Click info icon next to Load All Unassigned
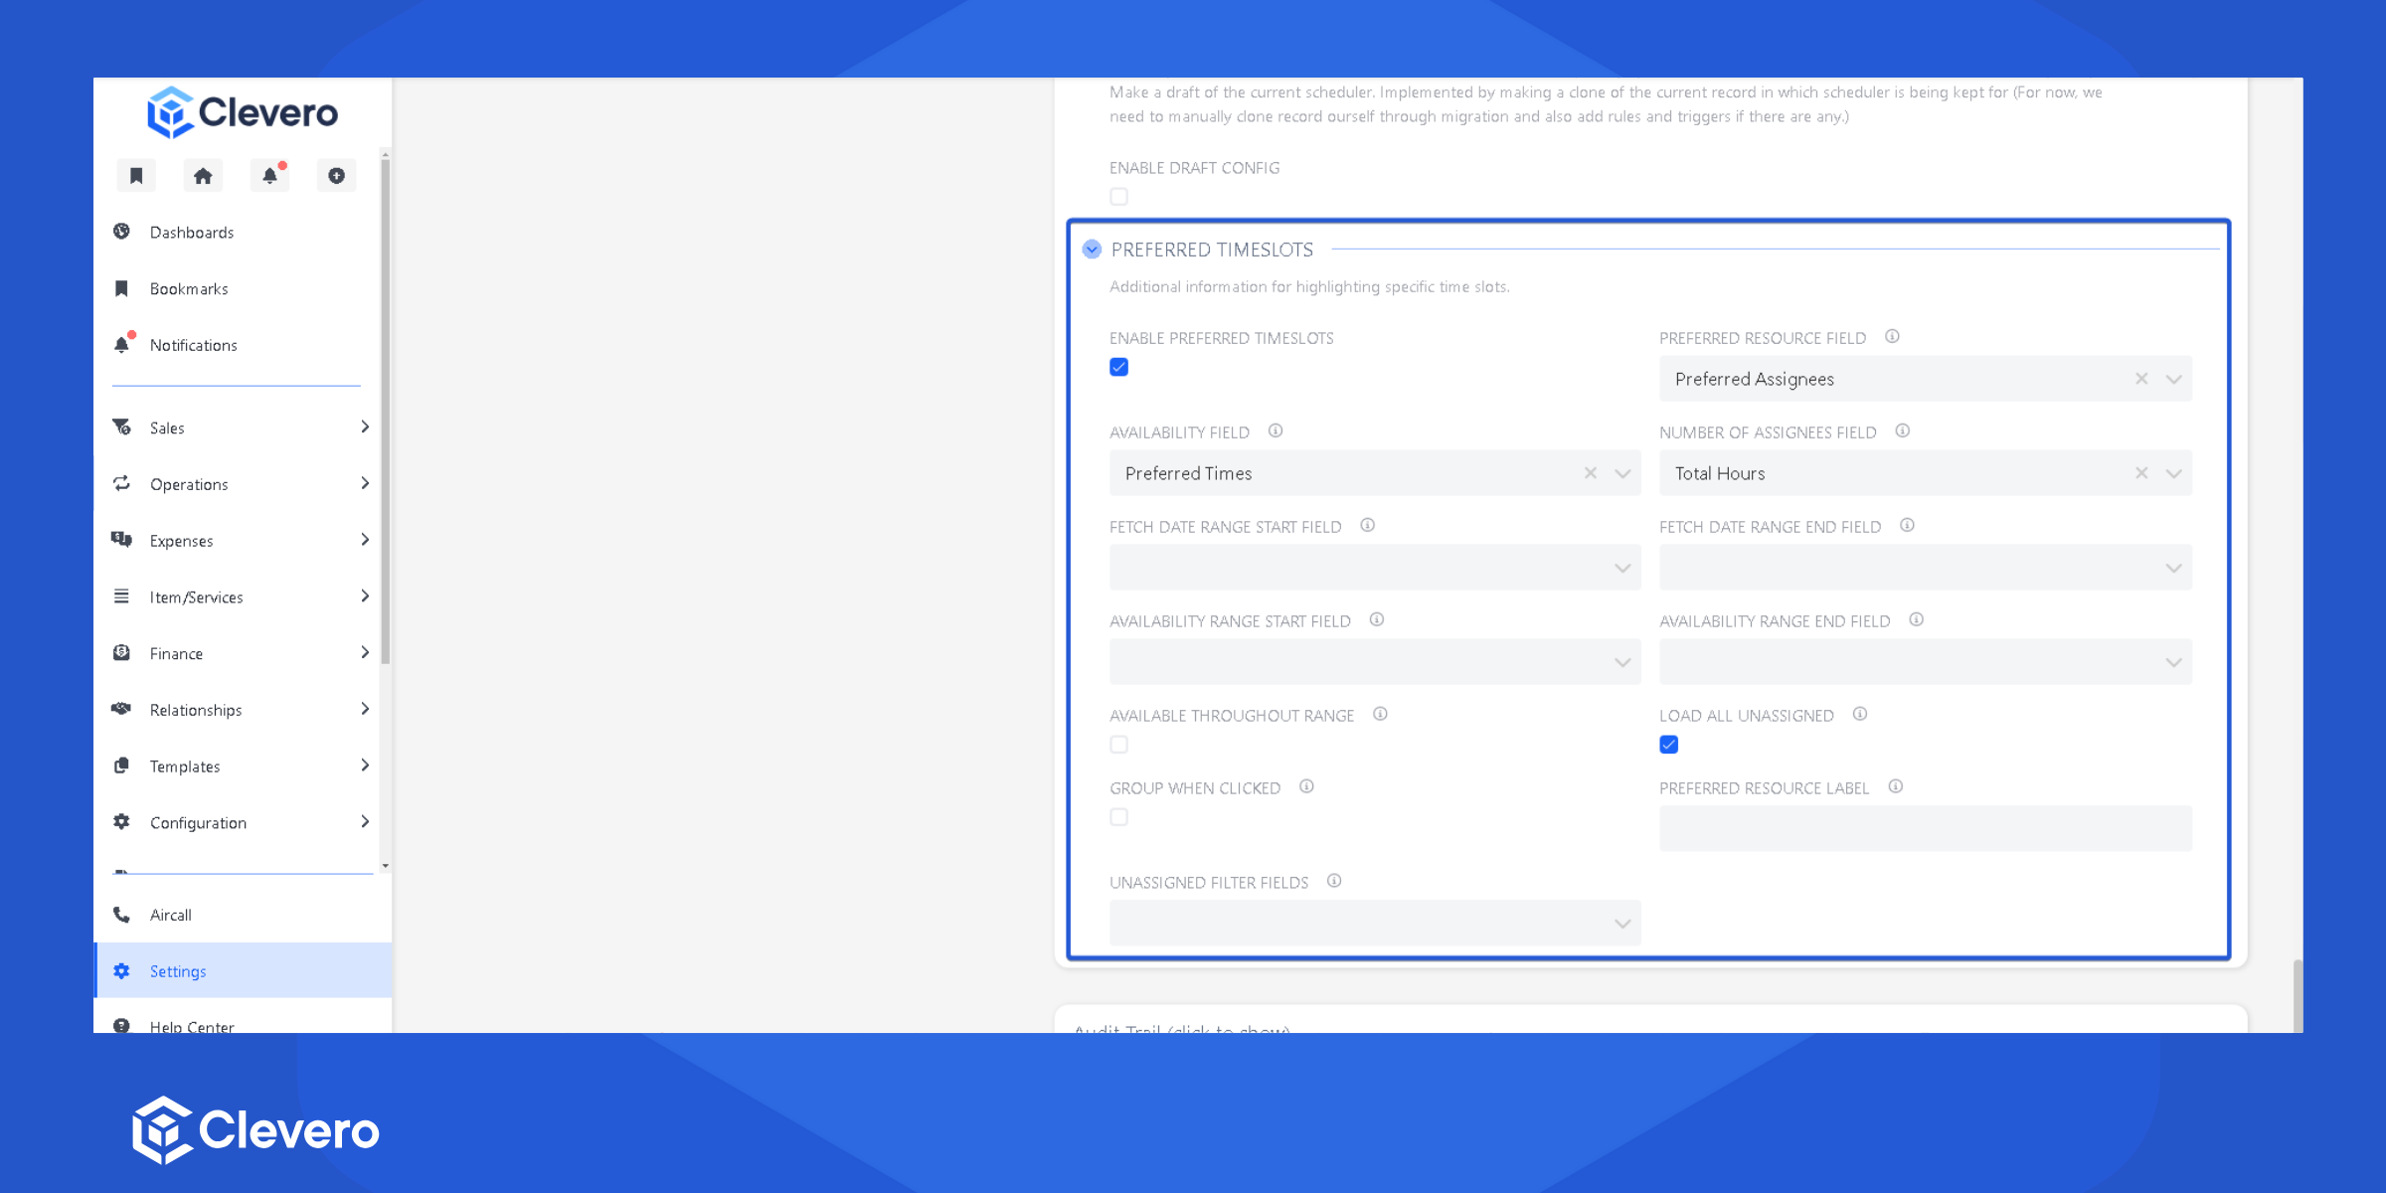2386x1193 pixels. (1860, 715)
